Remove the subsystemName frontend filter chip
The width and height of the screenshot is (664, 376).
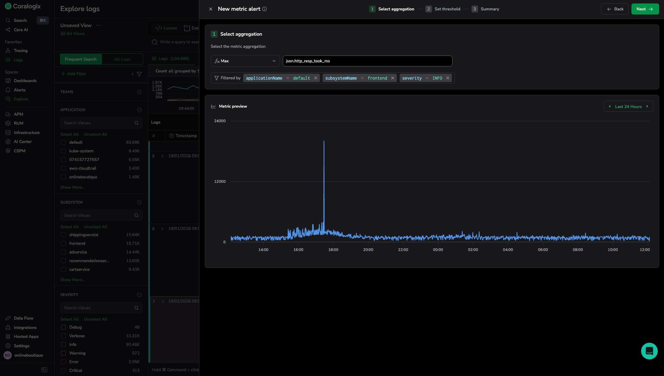[393, 78]
